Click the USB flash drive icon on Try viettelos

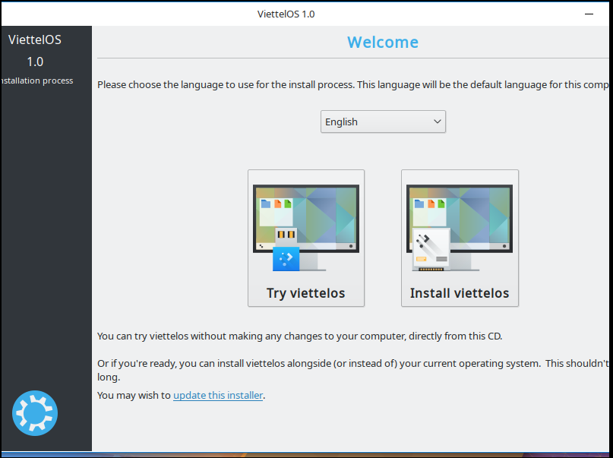point(286,249)
